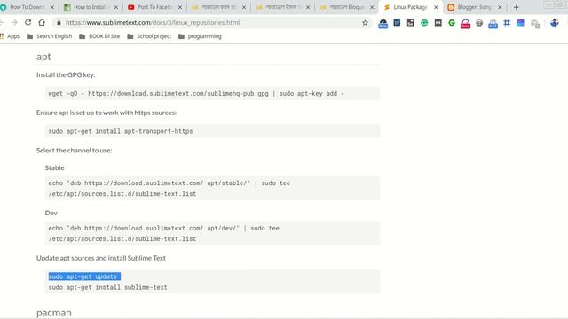568x319 pixels.
Task: Open a new browser tab
Action: click(x=517, y=7)
